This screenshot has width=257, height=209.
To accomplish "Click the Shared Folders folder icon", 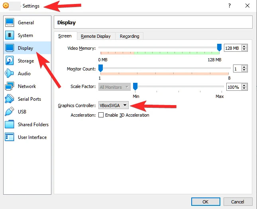I will [x=9, y=124].
